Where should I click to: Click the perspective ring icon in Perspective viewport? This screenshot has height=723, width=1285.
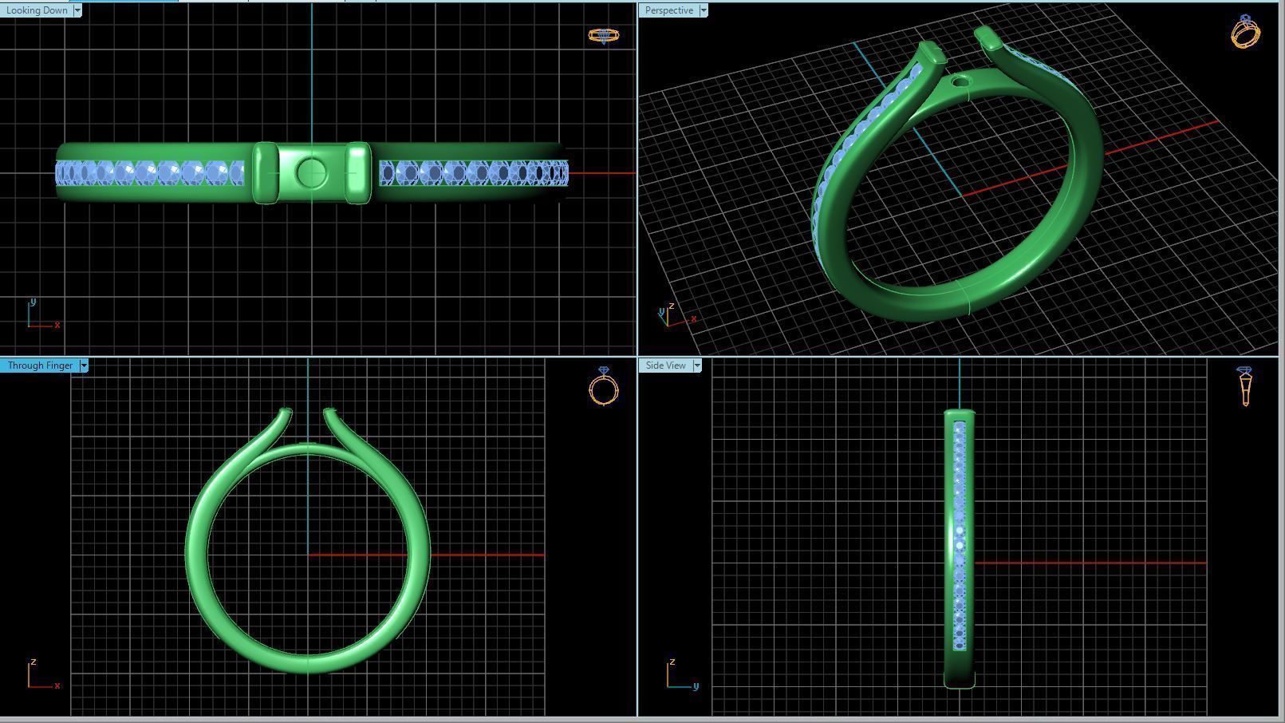point(1245,32)
